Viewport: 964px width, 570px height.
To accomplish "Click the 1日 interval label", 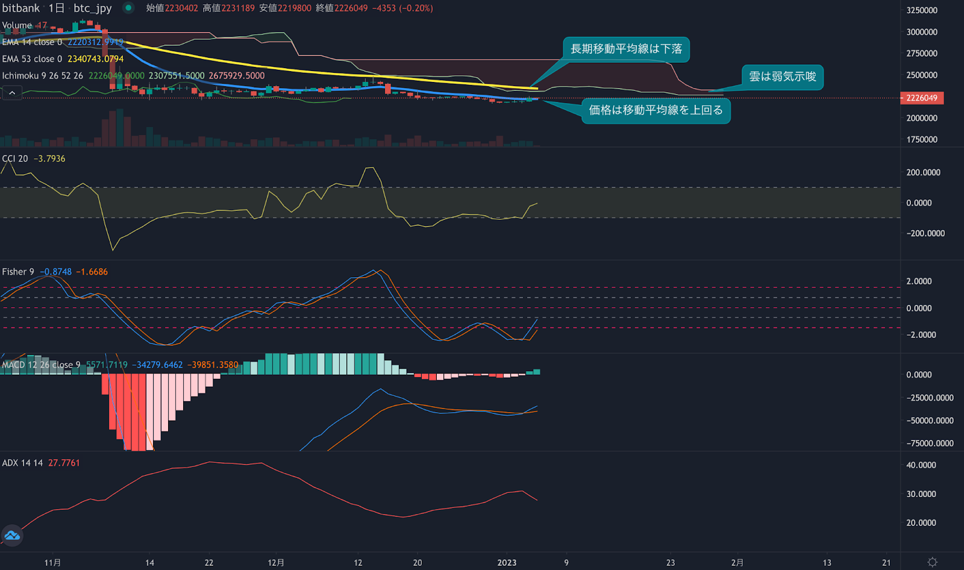I will point(56,8).
